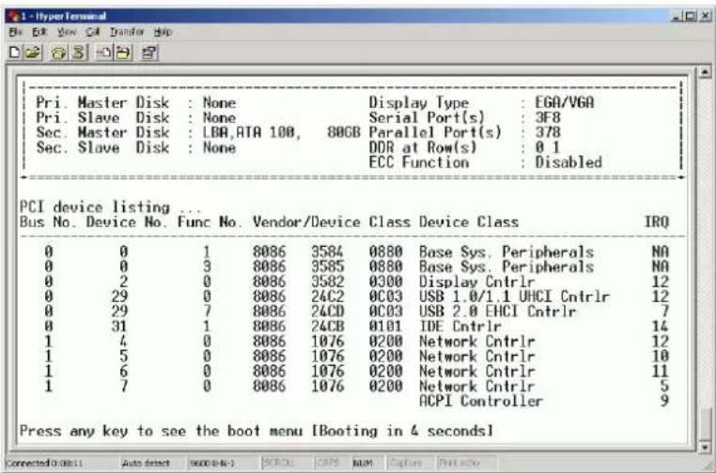Open the Help menu
Viewport: 716px width, 473px height.
(163, 32)
